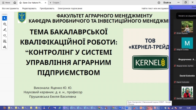Open the Windows Start button
The image size is (196, 110).
5,108
